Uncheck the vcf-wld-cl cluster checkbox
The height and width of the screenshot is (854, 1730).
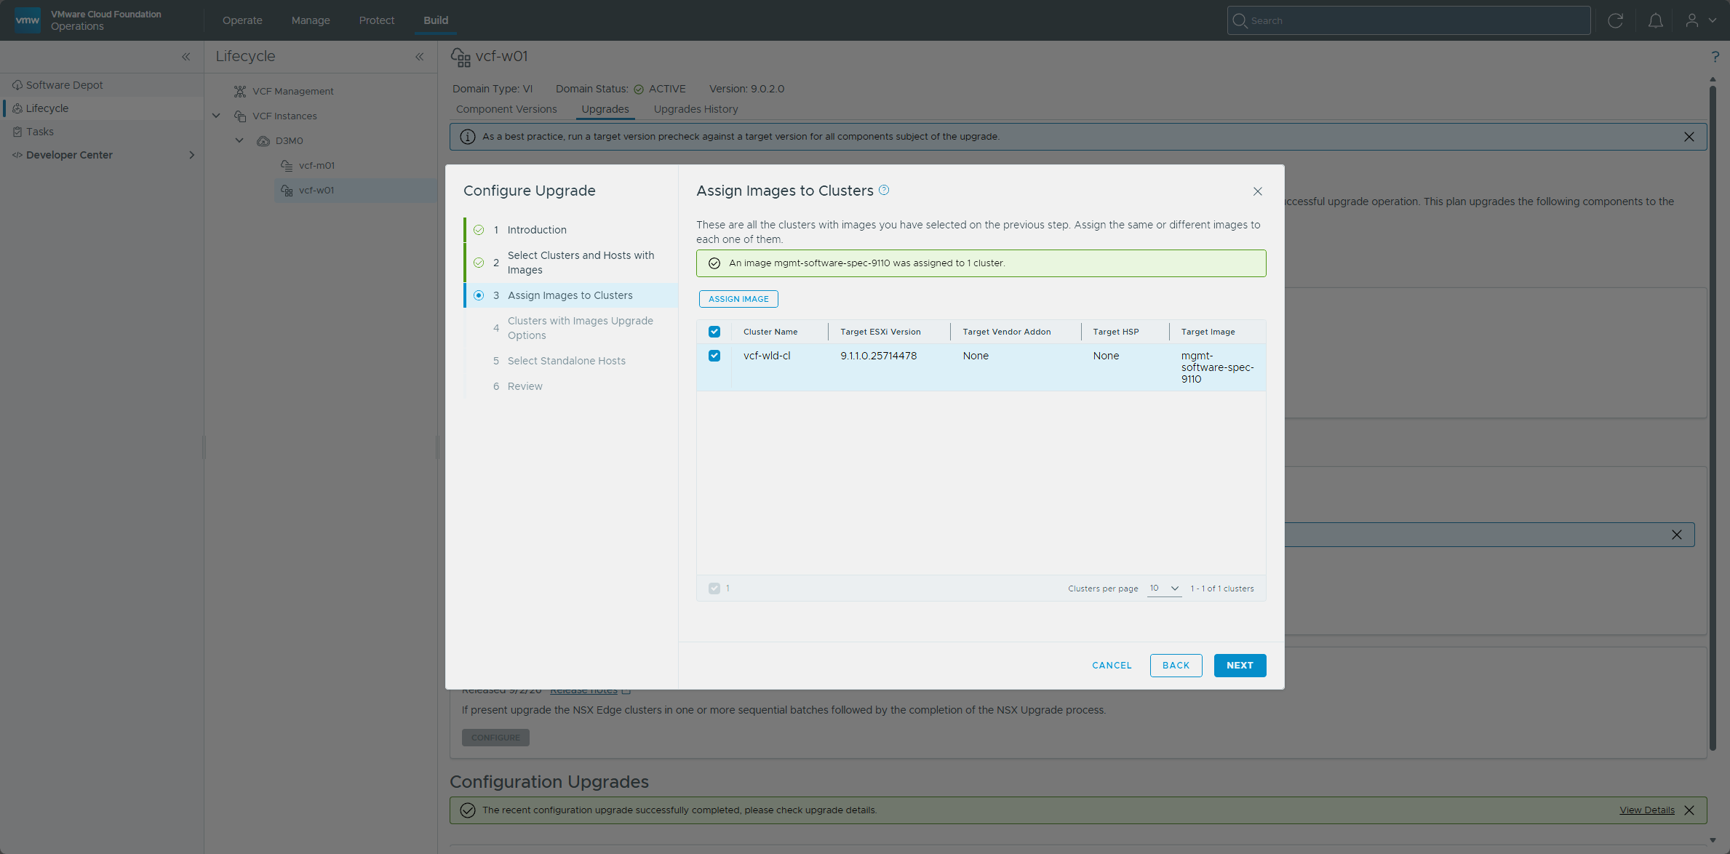point(714,356)
